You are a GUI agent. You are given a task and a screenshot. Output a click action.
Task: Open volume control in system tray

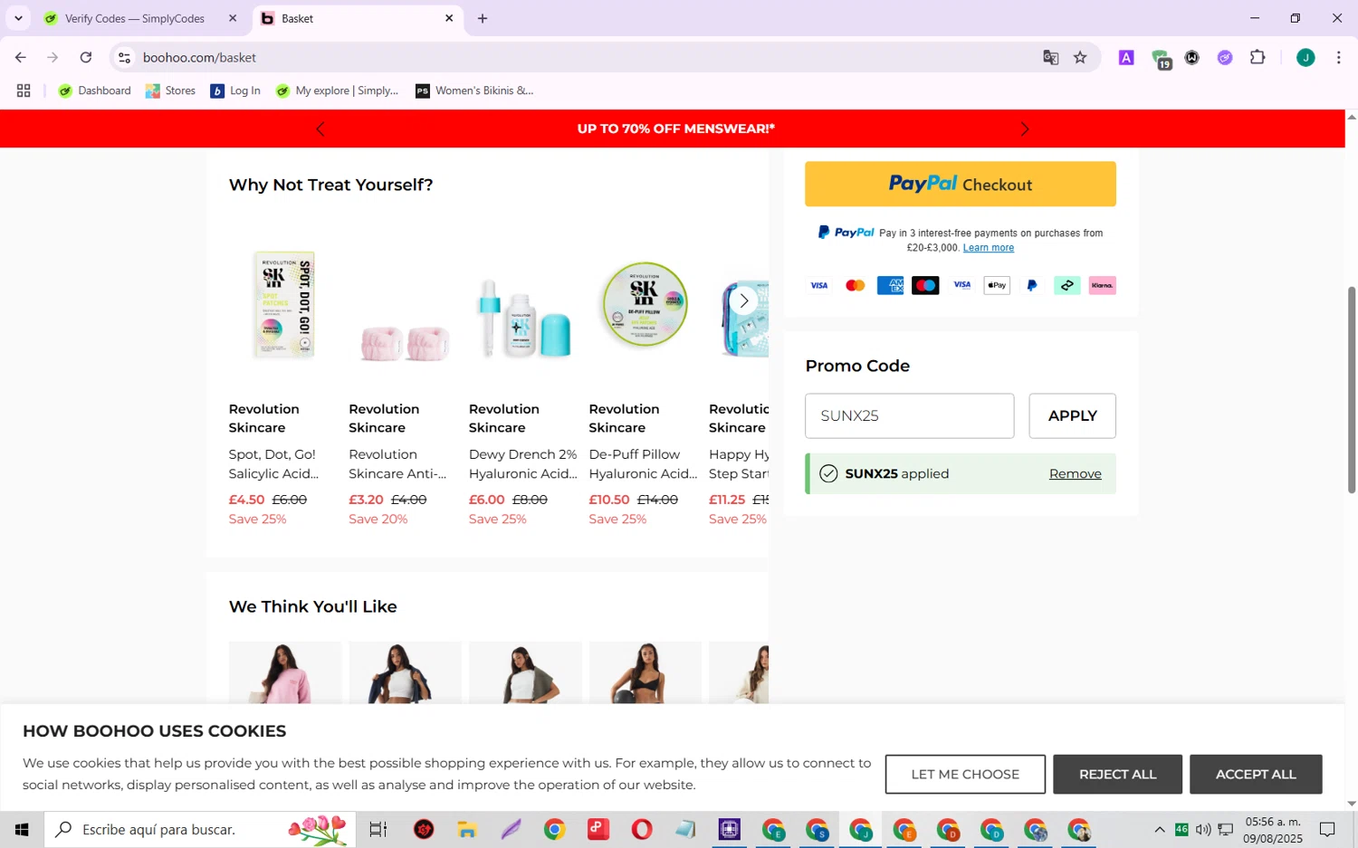tap(1202, 829)
